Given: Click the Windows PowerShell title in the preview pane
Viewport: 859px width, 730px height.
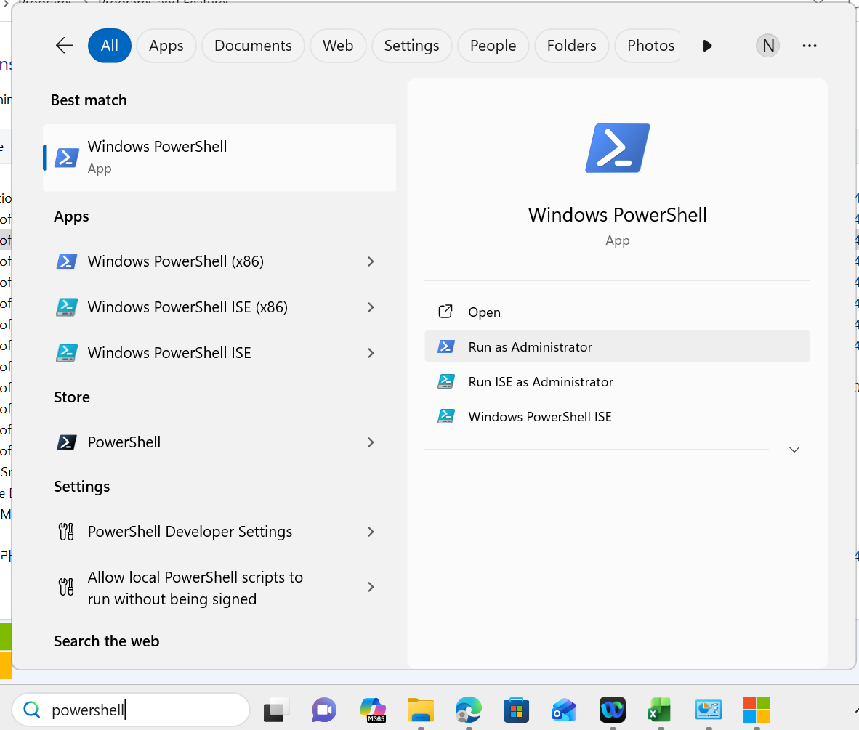Looking at the screenshot, I should [x=618, y=215].
